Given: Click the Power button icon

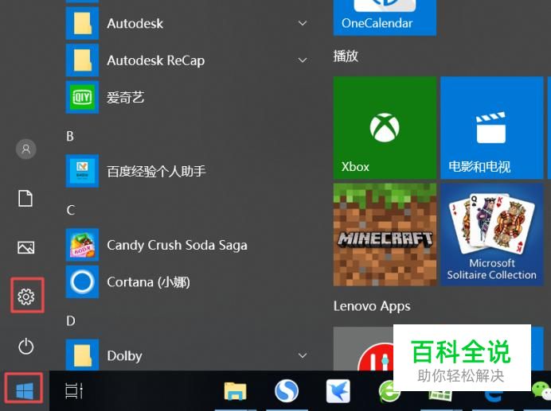Looking at the screenshot, I should [x=26, y=347].
